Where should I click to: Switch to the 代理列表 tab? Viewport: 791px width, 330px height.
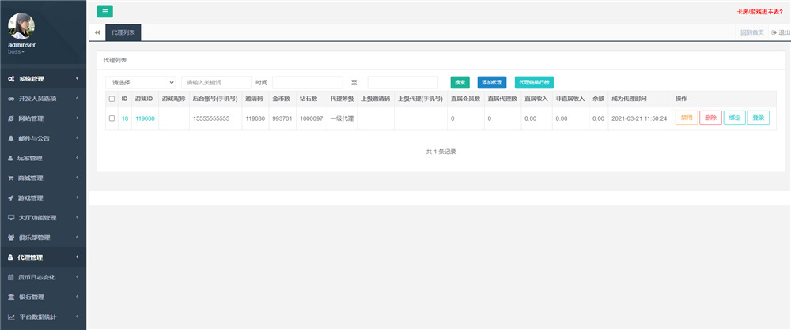(123, 32)
